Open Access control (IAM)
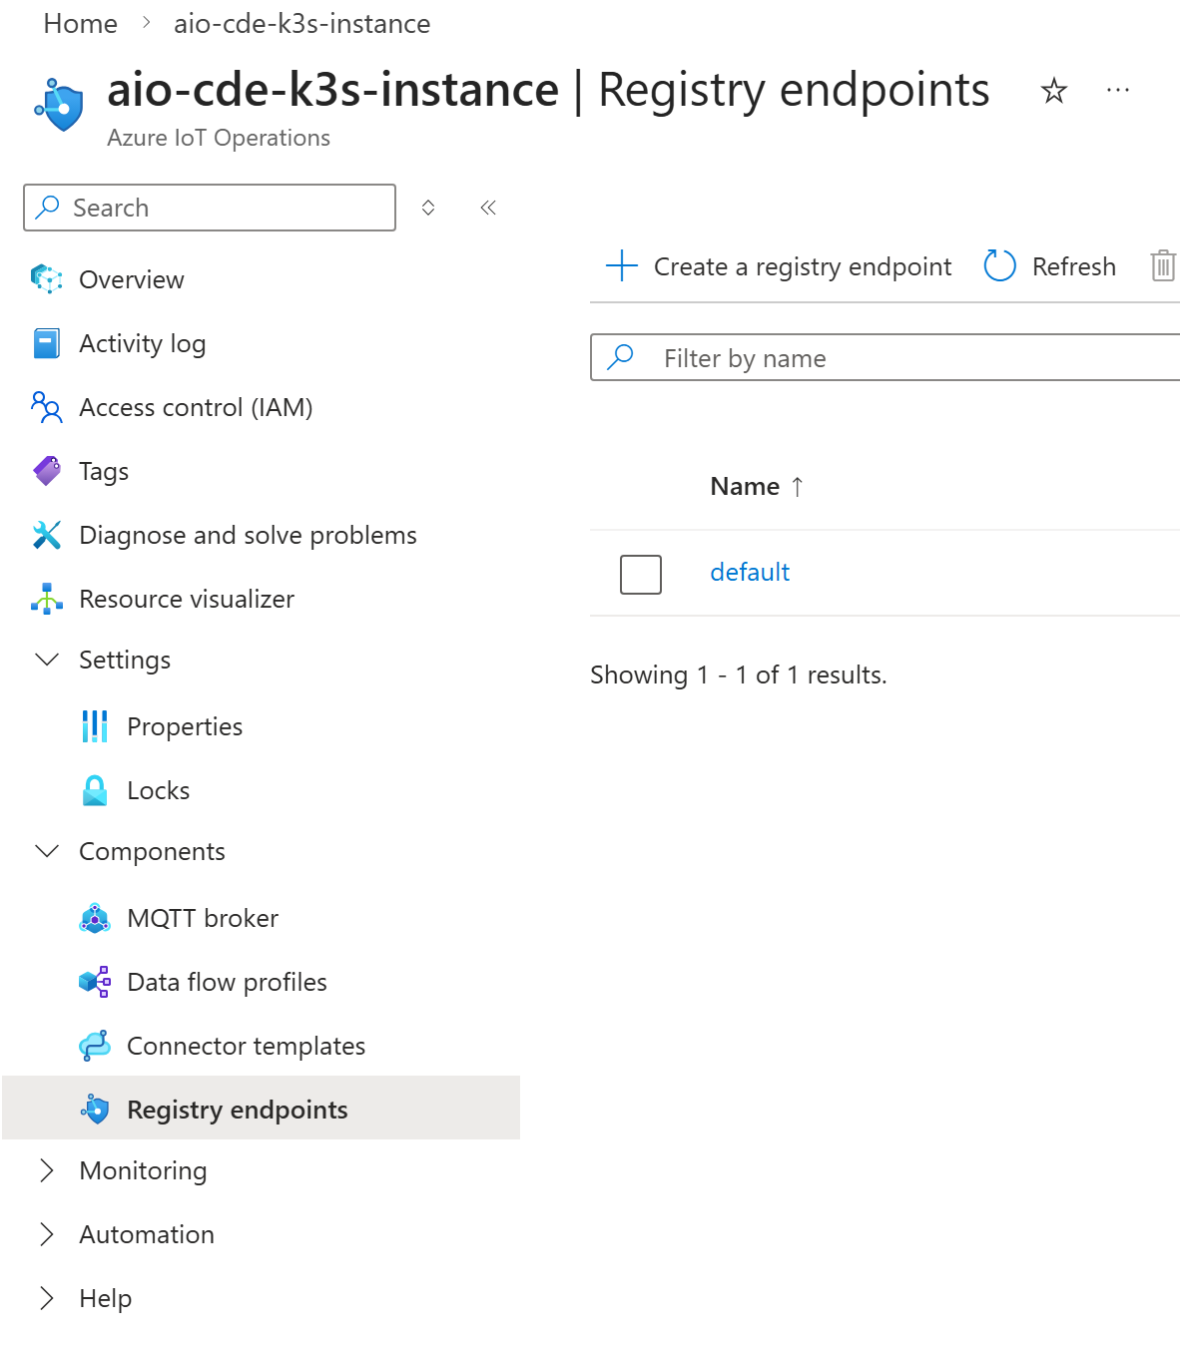This screenshot has height=1347, width=1182. click(x=196, y=407)
